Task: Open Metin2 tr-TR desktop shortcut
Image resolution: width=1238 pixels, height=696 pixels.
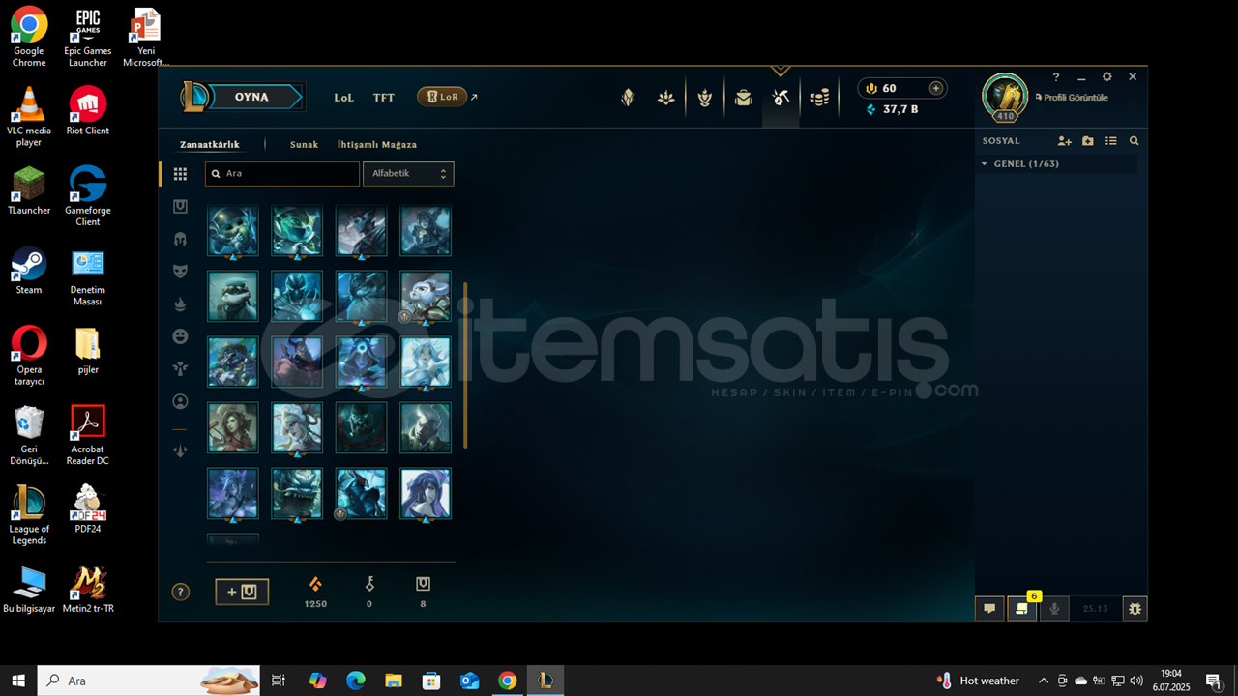Action: coord(88,590)
